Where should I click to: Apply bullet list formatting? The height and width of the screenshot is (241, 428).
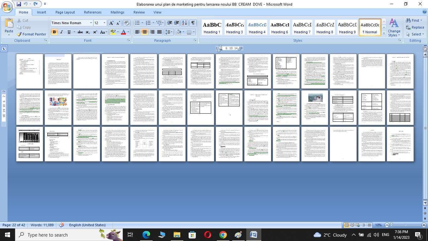coord(137,23)
